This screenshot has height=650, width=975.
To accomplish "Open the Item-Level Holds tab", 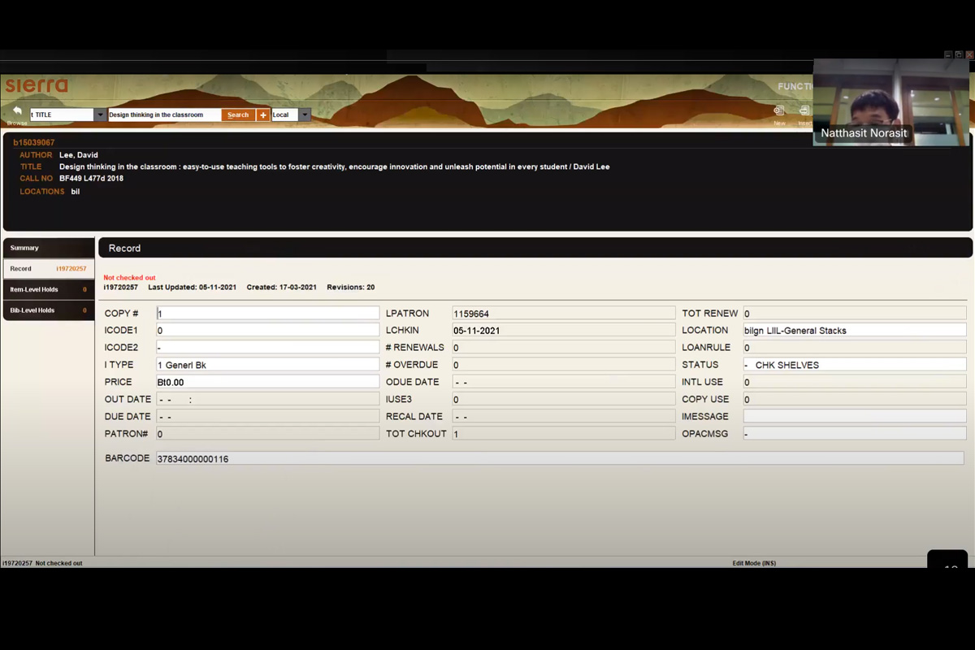I will tap(49, 289).
